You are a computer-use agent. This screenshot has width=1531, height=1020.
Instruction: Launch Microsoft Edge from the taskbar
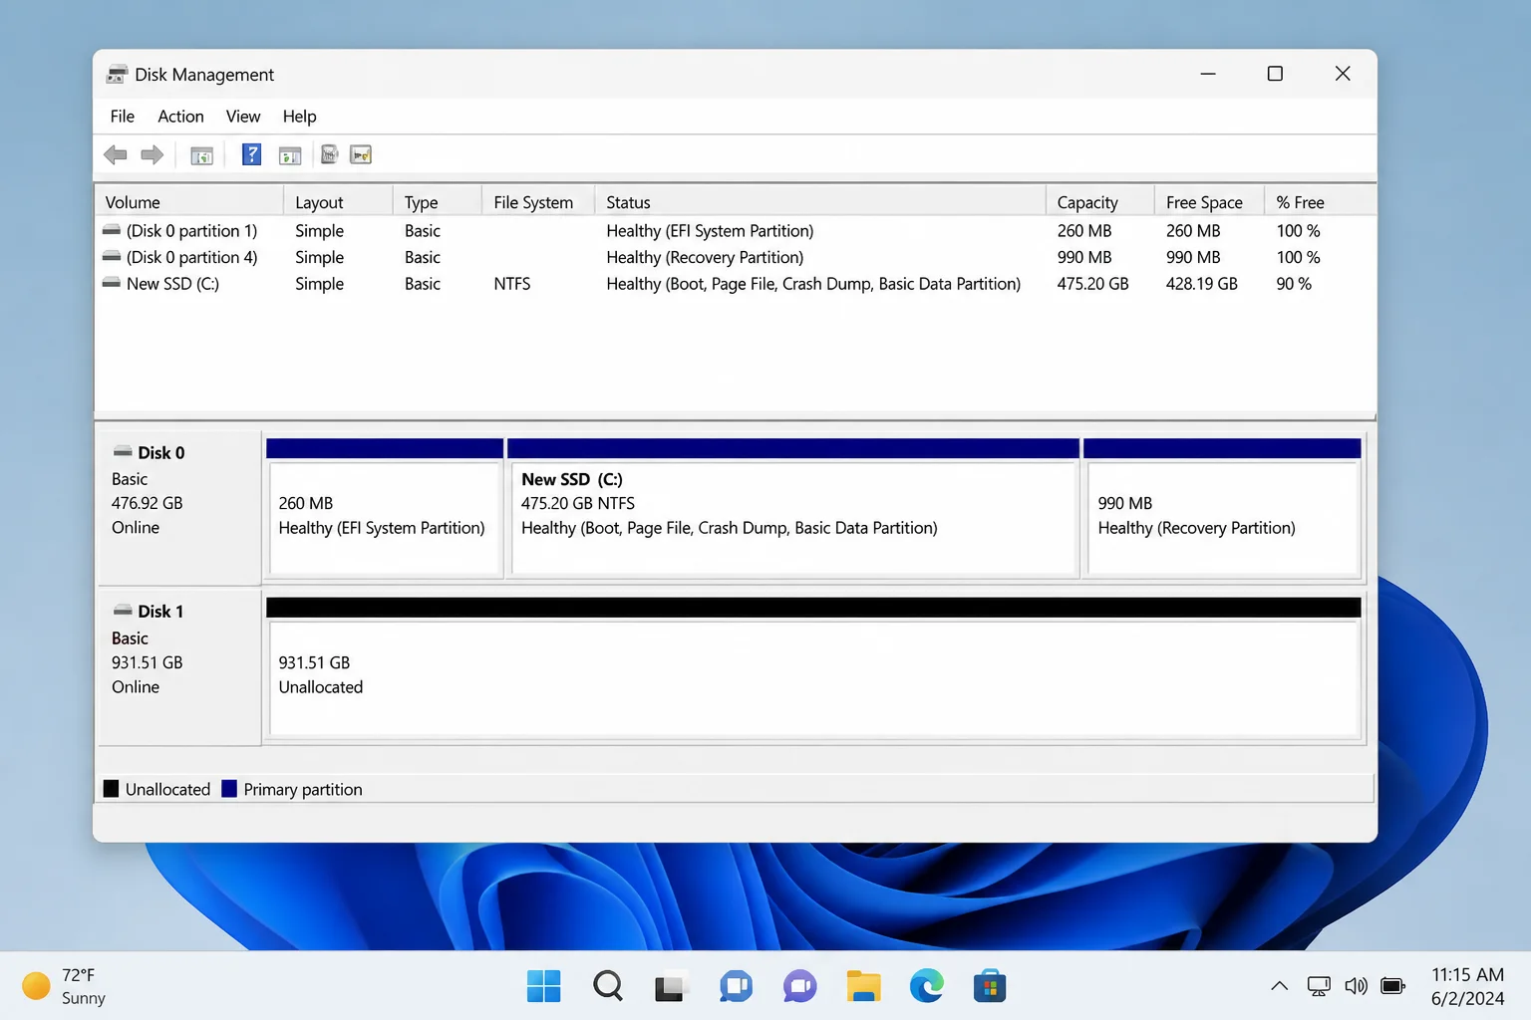927,986
